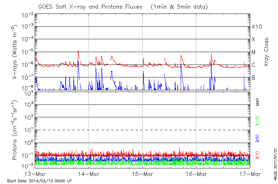Click the 'Start Date: 2014/03/13 00:00 UT' text

pyautogui.click(x=39, y=181)
